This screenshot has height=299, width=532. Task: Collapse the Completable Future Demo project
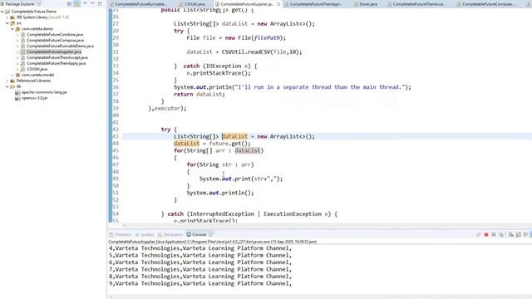click(x=2, y=12)
